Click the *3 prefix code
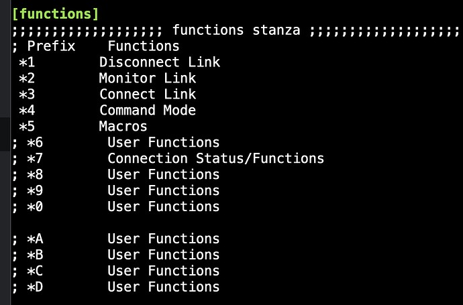The height and width of the screenshot is (305, 463). (x=27, y=95)
